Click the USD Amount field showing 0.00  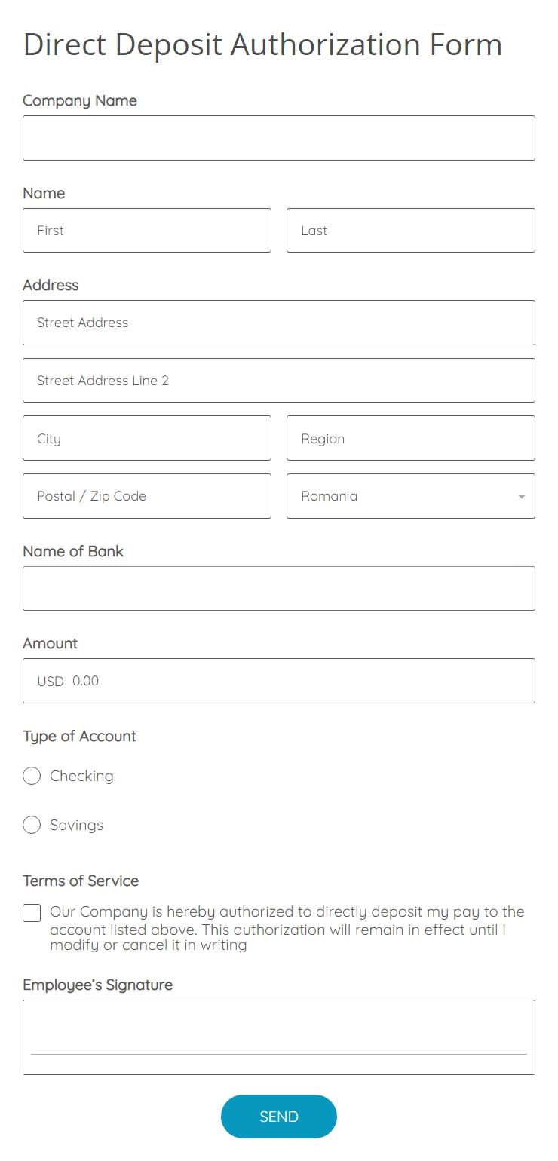279,681
